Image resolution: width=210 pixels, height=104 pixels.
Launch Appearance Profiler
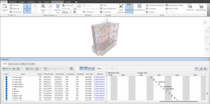click(x=175, y=5)
